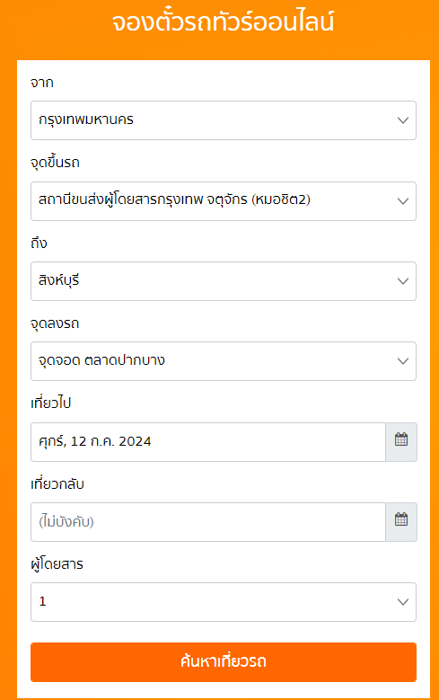The width and height of the screenshot is (439, 700).
Task: Expand the จุดขึ้นรถ boarding point selector
Action: click(x=223, y=201)
